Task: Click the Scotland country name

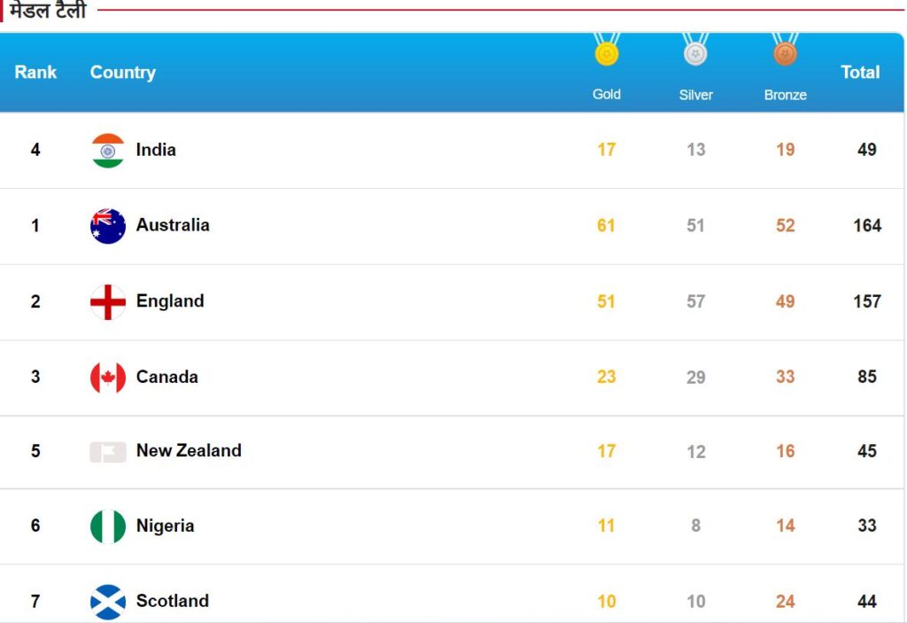Action: (x=173, y=601)
